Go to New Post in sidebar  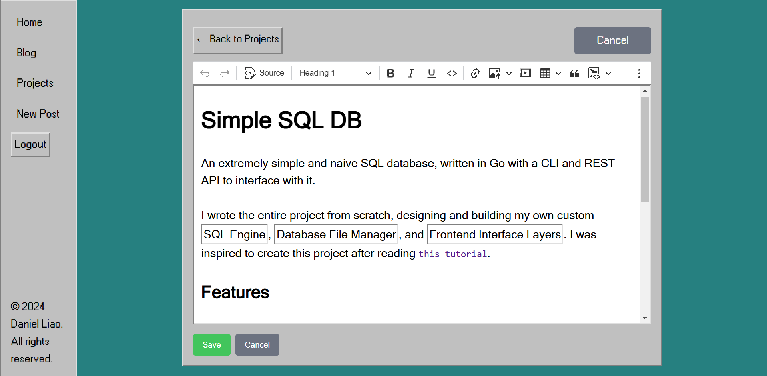pos(38,114)
